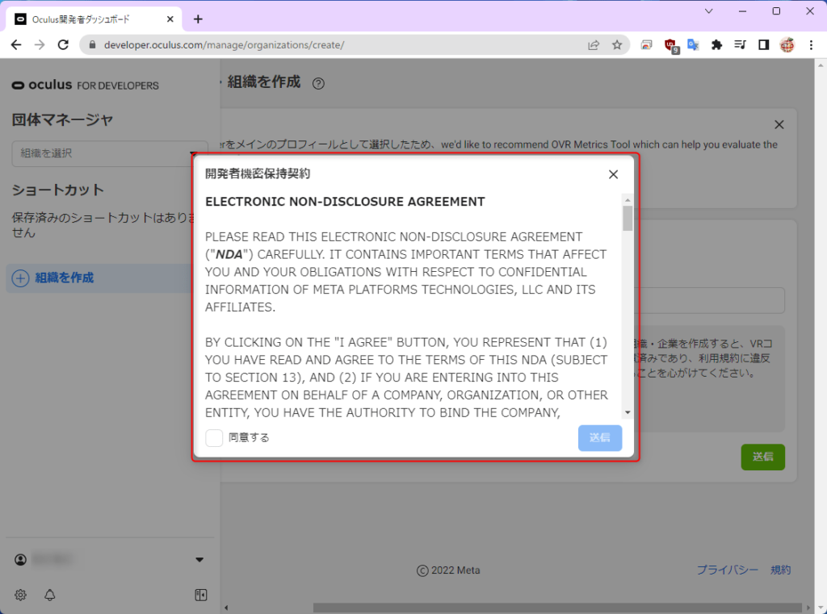Click the NDA scrollbar down arrow
The image size is (827, 614).
click(627, 412)
